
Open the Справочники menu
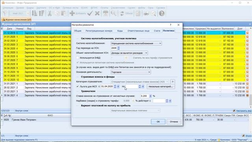pyautogui.click(x=118, y=8)
